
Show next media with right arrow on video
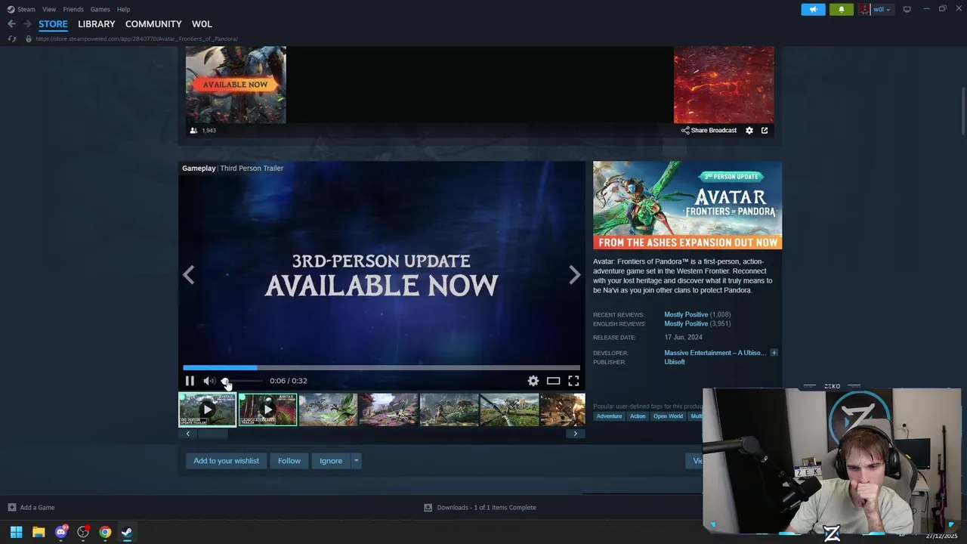(574, 275)
